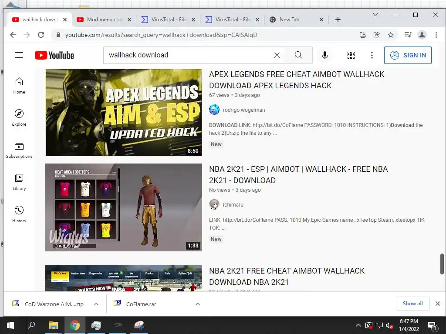Click the Chrome taskbar icon
The height and width of the screenshot is (334, 446).
tap(75, 325)
